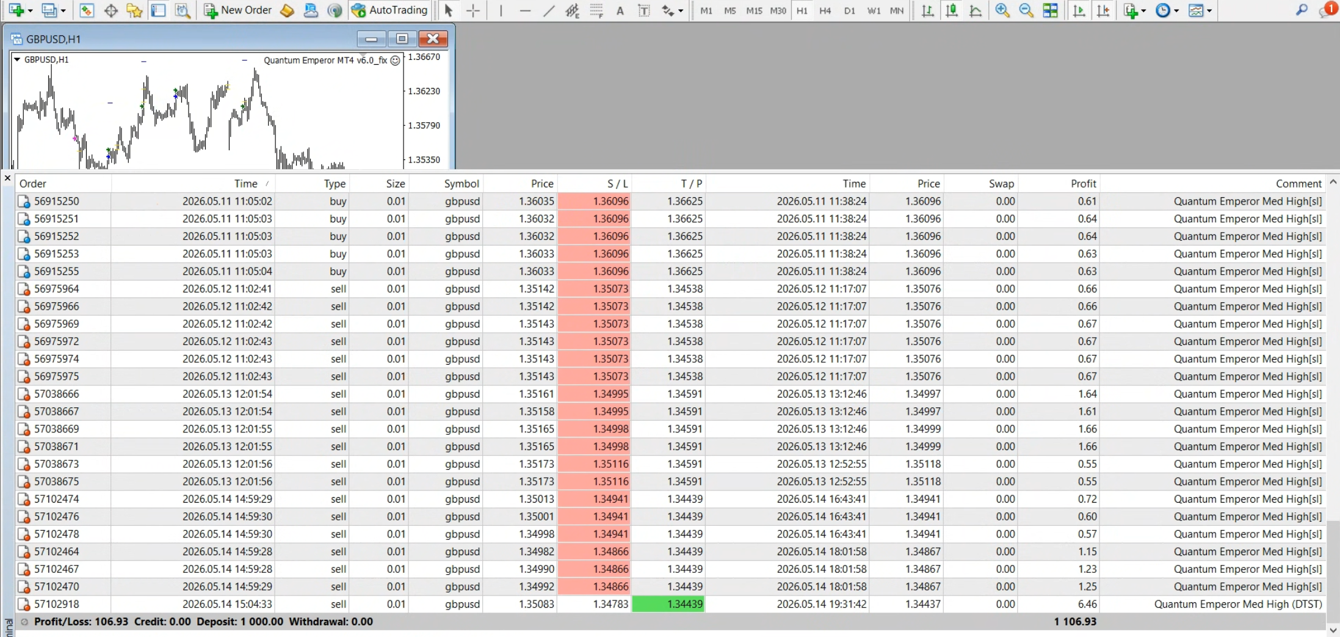This screenshot has width=1340, height=637.
Task: Click the order icon for 56915250
Action: pyautogui.click(x=24, y=202)
